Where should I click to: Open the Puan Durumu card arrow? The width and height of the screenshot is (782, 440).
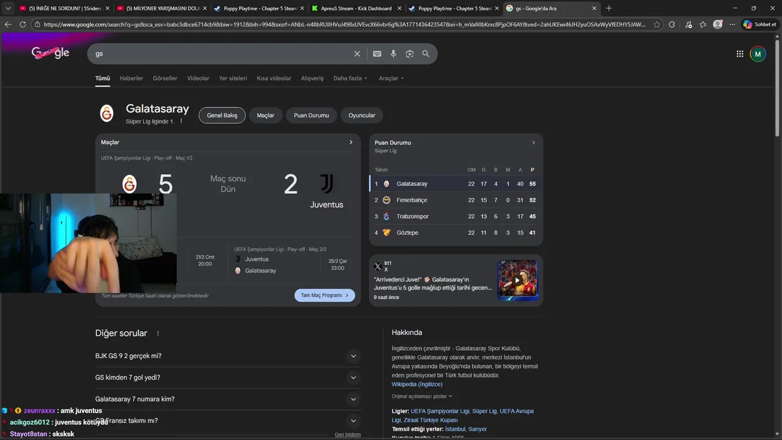coord(533,142)
